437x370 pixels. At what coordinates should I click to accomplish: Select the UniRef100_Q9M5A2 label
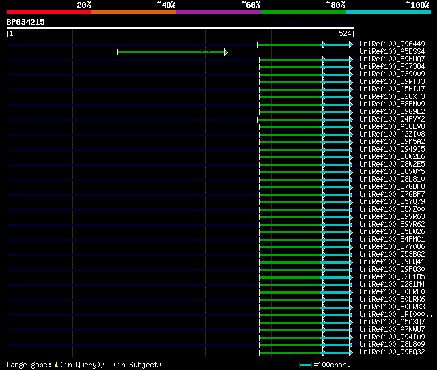(x=392, y=141)
